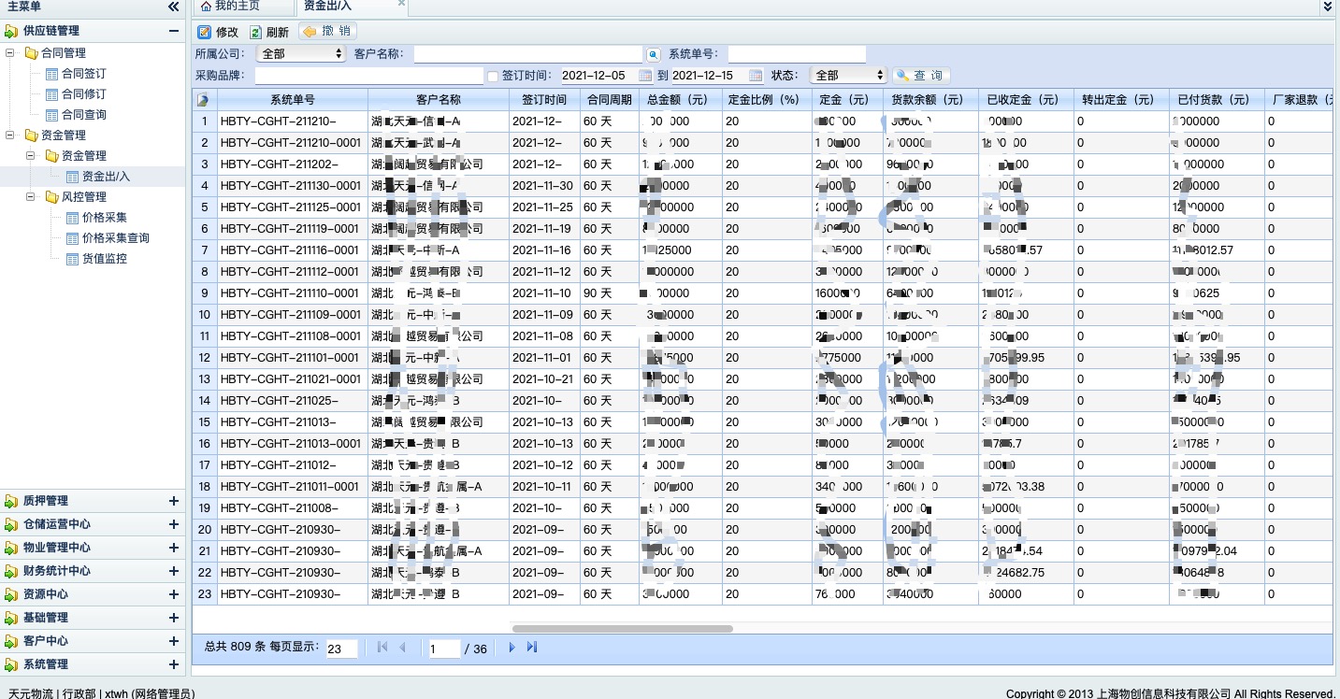This screenshot has height=699, width=1340.
Task: Click the 撤销 button in toolbar
Action: [326, 32]
